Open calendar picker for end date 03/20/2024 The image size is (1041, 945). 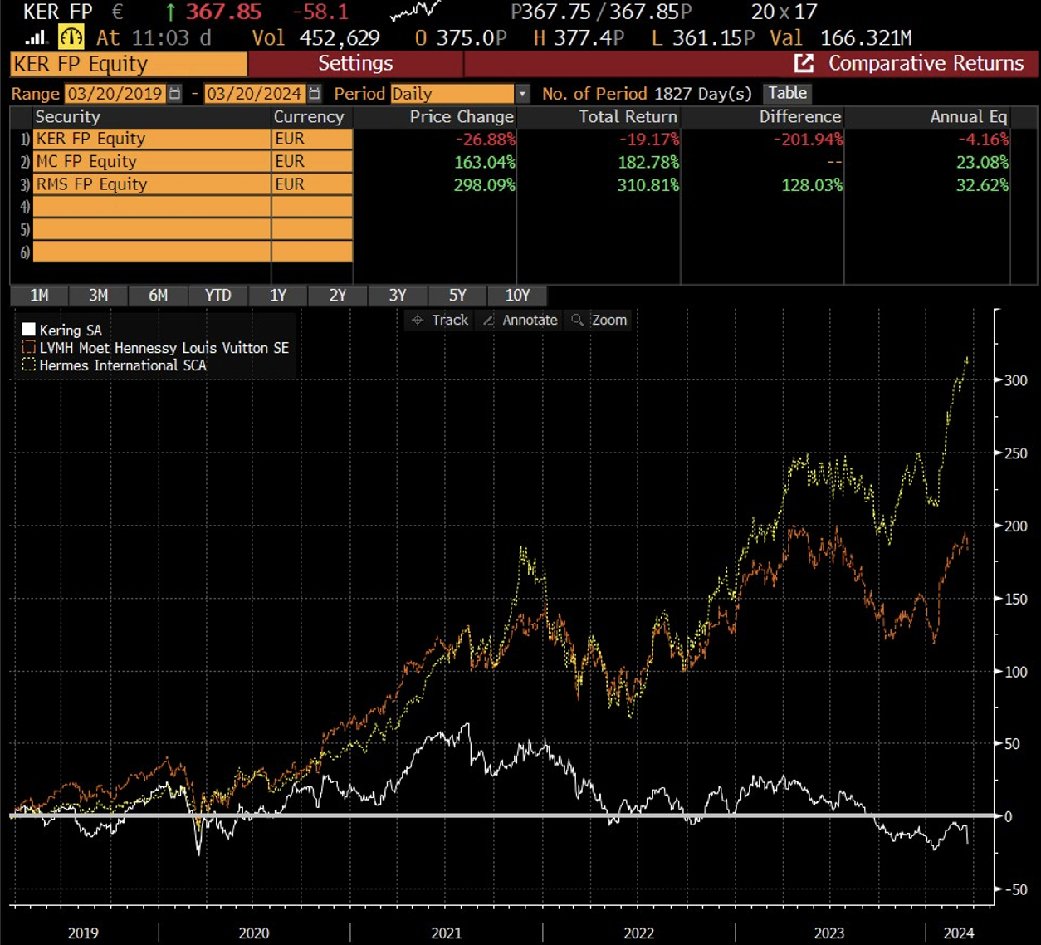coord(314,94)
